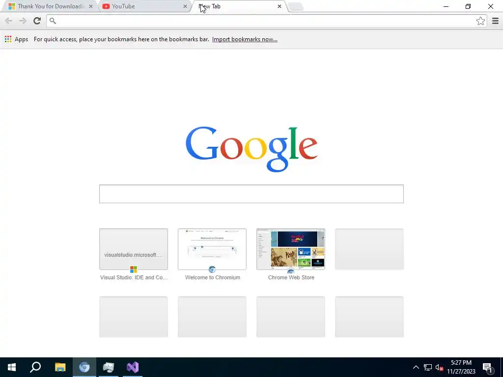Go back using the back arrow

pos(9,21)
